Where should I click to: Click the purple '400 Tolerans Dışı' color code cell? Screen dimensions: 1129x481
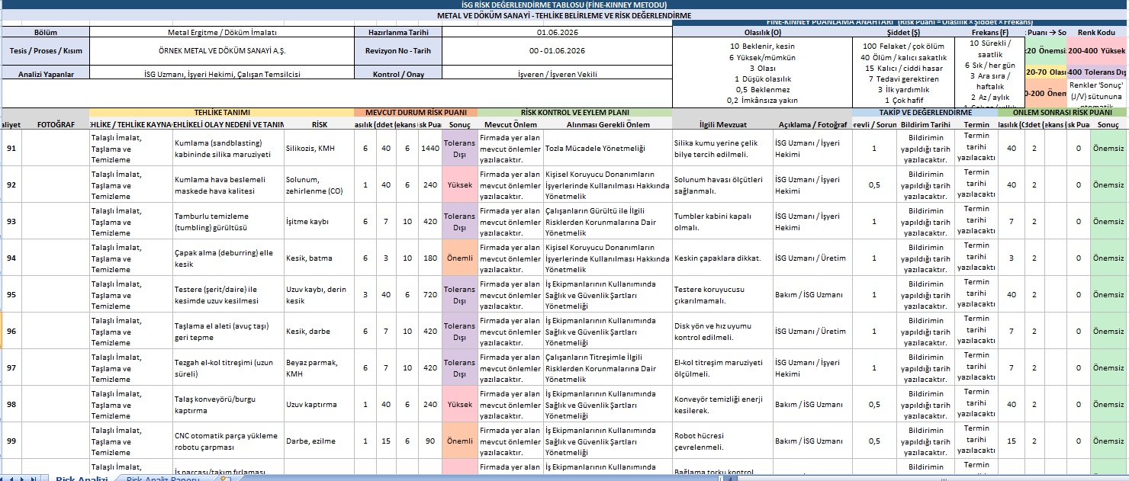click(1096, 72)
